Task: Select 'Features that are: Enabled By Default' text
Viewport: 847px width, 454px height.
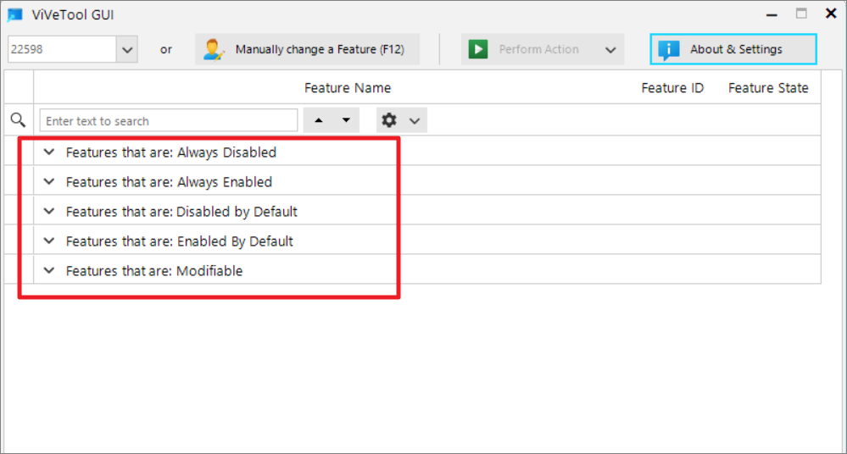Action: pos(180,241)
